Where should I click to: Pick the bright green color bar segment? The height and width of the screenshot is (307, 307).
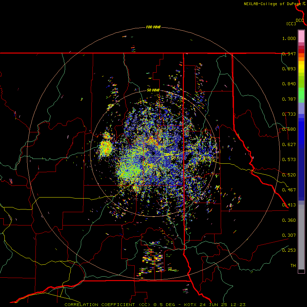coord(301,93)
